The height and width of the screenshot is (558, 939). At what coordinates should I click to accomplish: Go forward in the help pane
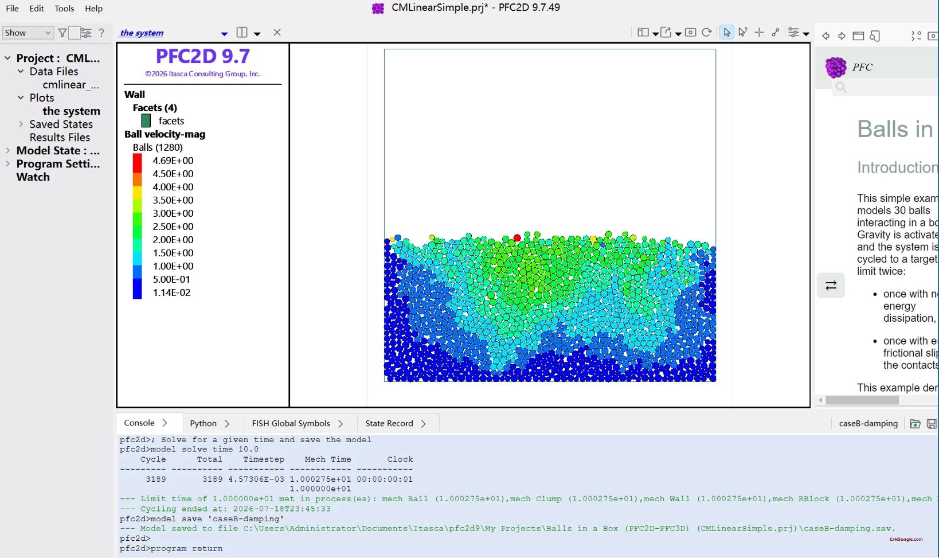pos(842,36)
